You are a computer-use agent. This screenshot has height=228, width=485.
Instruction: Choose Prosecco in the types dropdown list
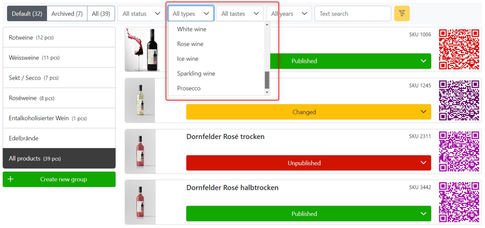189,88
